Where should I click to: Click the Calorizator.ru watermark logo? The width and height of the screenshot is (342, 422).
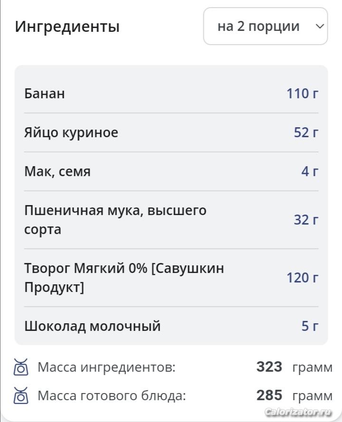(x=298, y=411)
